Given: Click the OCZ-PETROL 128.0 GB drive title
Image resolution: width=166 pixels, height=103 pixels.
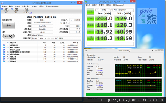Looking at the screenshot, I should [x=41, y=17].
